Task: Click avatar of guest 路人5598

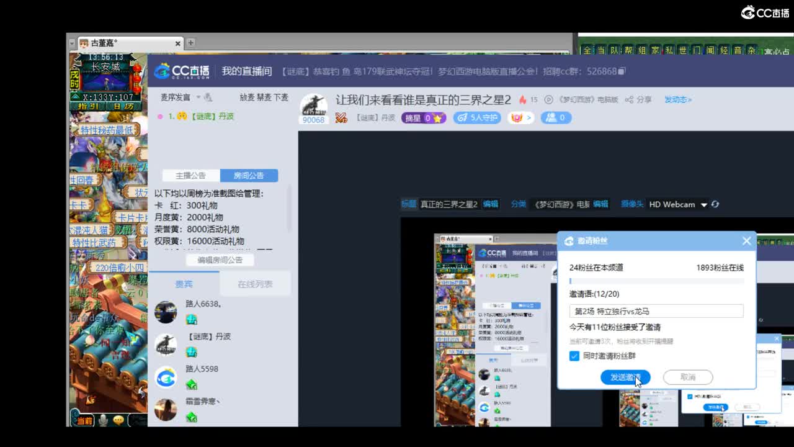Action: tap(166, 377)
